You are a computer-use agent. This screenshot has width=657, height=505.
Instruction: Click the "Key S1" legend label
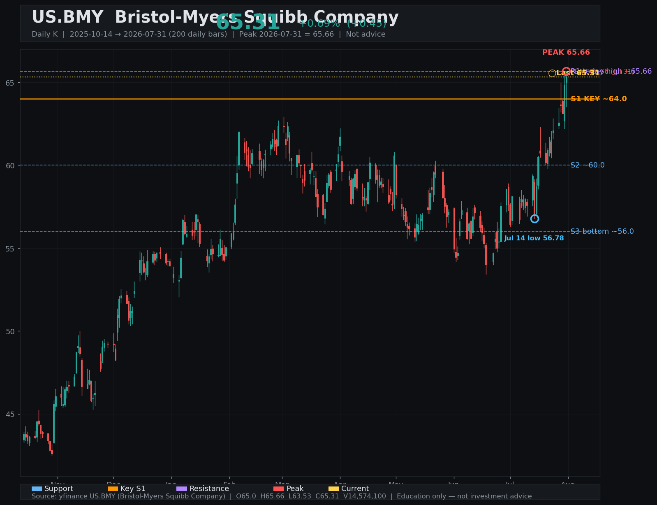click(x=133, y=489)
